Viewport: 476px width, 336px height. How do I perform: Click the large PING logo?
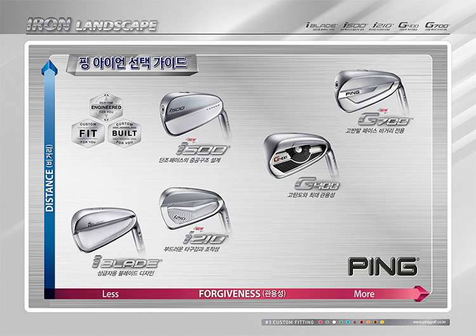pyautogui.click(x=383, y=266)
